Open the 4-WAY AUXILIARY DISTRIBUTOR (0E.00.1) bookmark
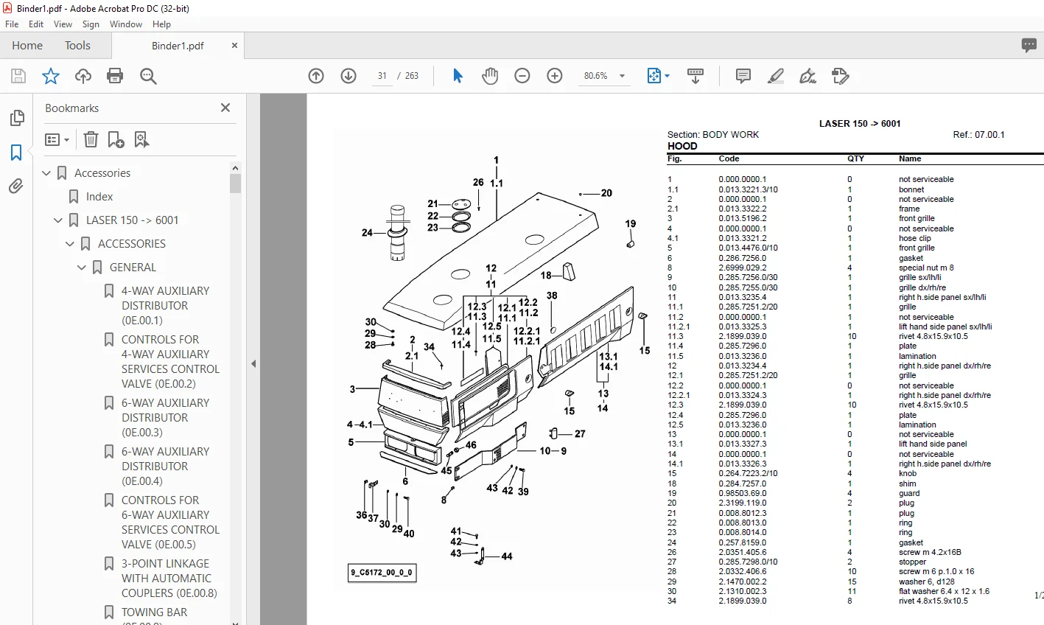1044x625 pixels. [166, 306]
